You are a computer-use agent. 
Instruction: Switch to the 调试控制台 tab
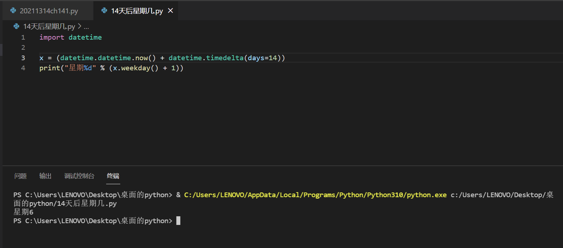[x=79, y=176]
